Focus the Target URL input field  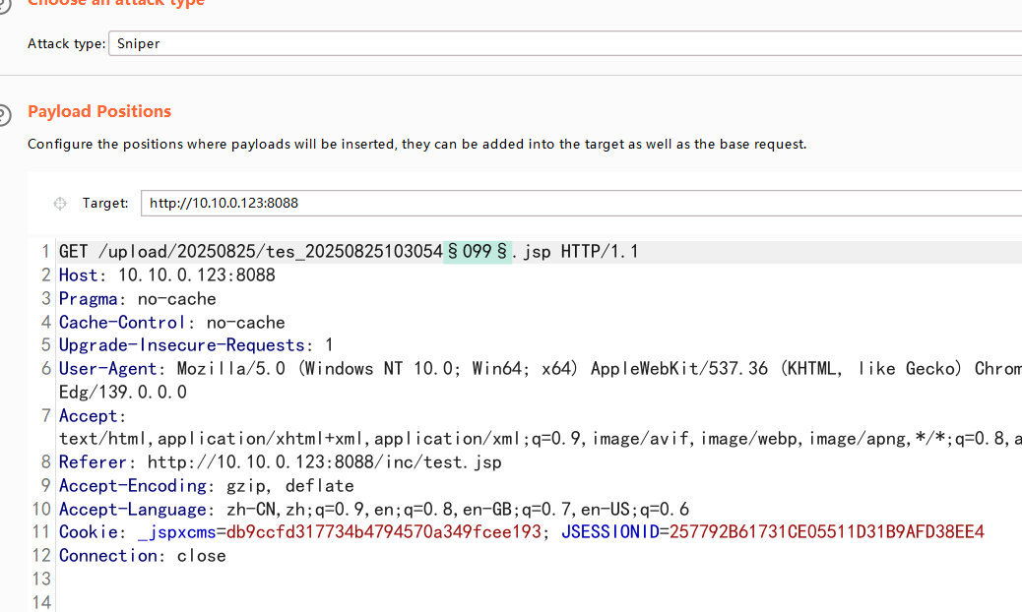coord(581,204)
